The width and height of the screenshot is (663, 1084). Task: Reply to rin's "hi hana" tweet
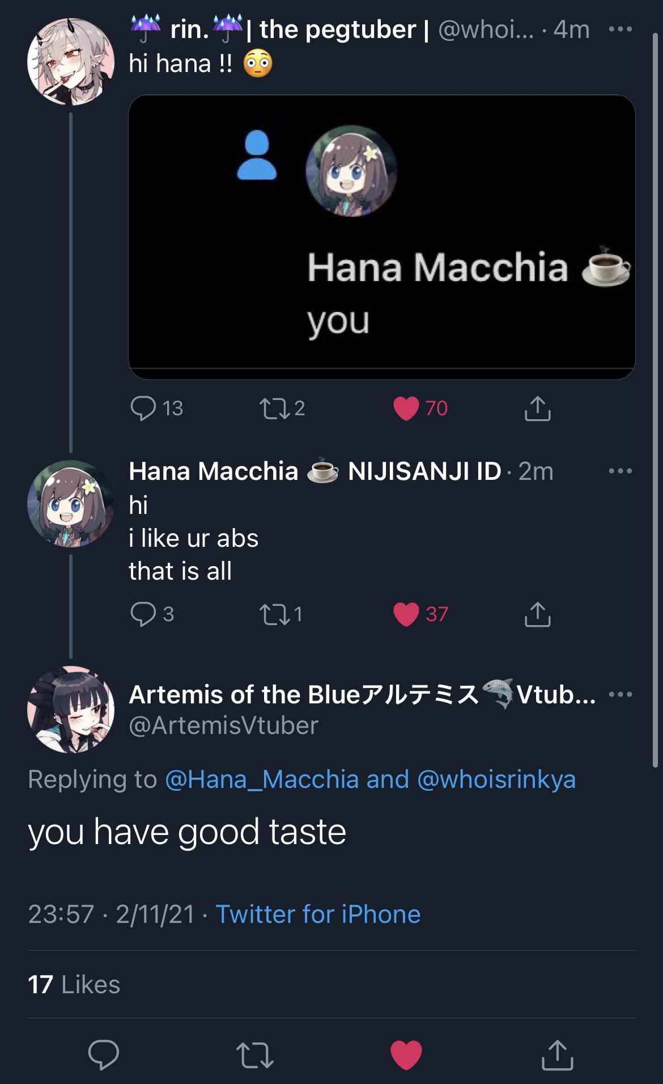[x=143, y=408]
